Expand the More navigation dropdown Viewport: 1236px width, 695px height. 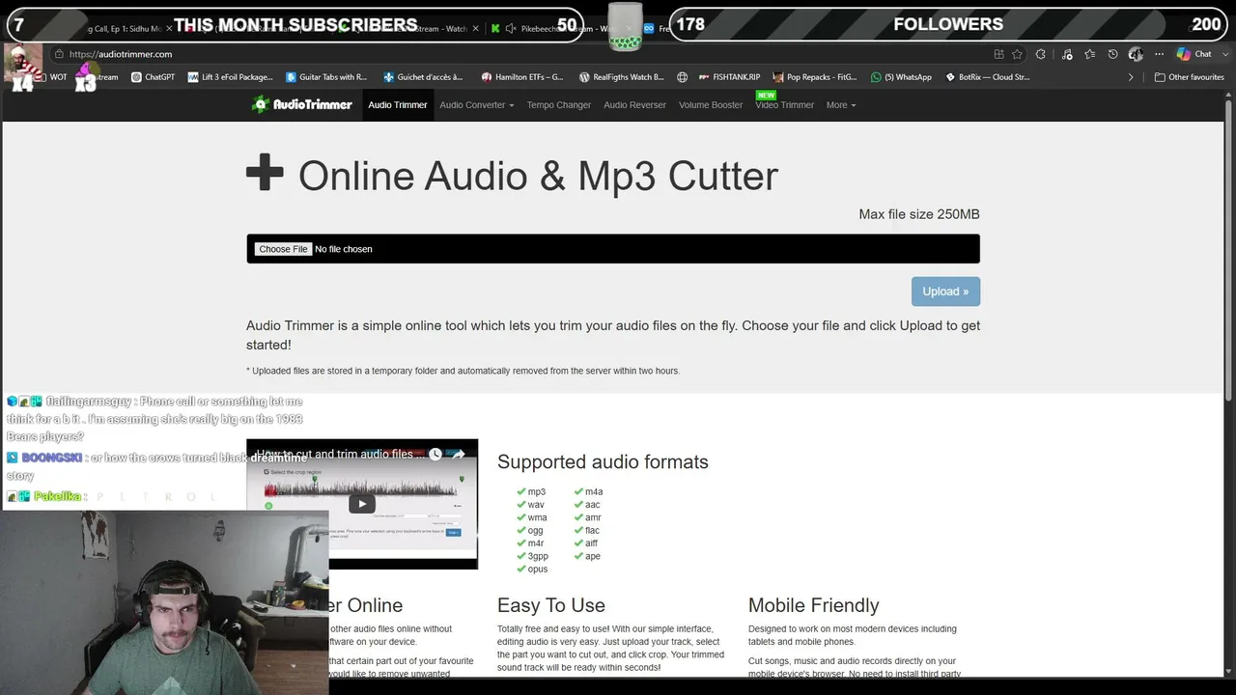(841, 105)
